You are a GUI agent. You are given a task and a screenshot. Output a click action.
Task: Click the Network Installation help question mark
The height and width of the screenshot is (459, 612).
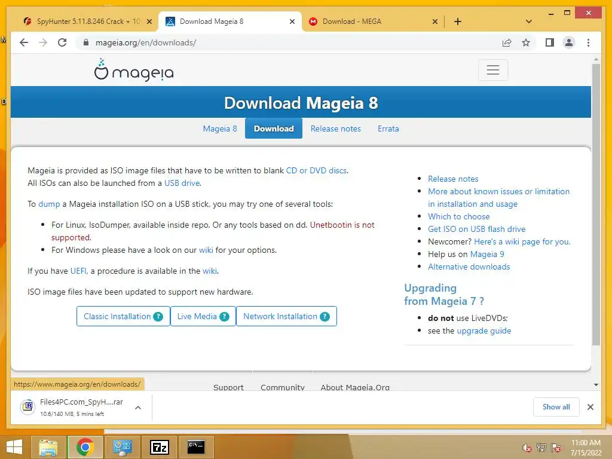tap(325, 317)
